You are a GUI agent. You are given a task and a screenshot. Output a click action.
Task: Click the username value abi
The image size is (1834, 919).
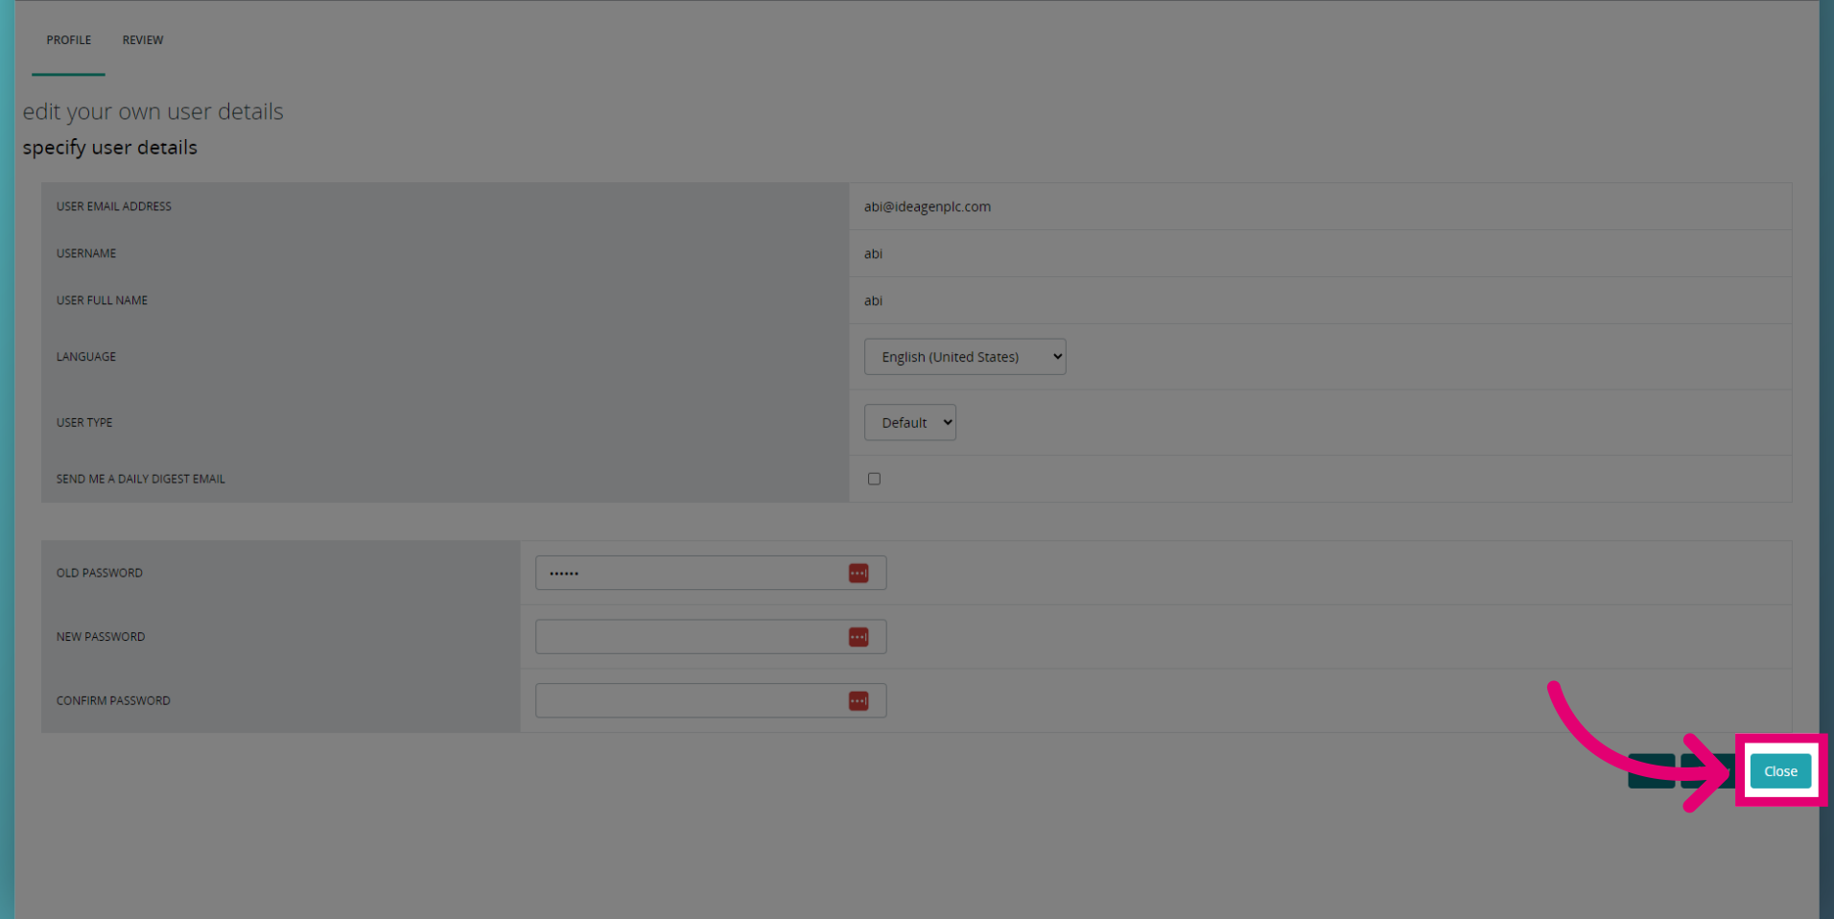click(x=873, y=253)
